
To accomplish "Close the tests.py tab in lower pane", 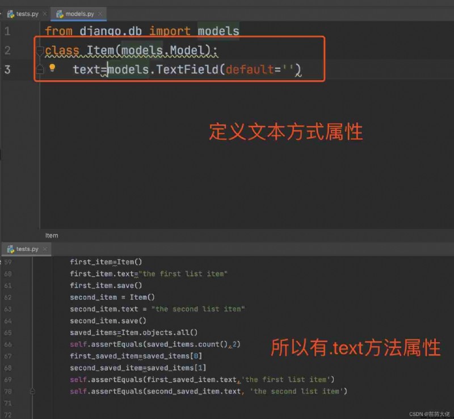I will (45, 249).
